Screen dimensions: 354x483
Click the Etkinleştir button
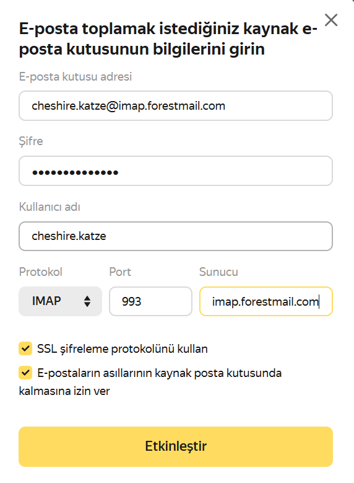(x=176, y=446)
